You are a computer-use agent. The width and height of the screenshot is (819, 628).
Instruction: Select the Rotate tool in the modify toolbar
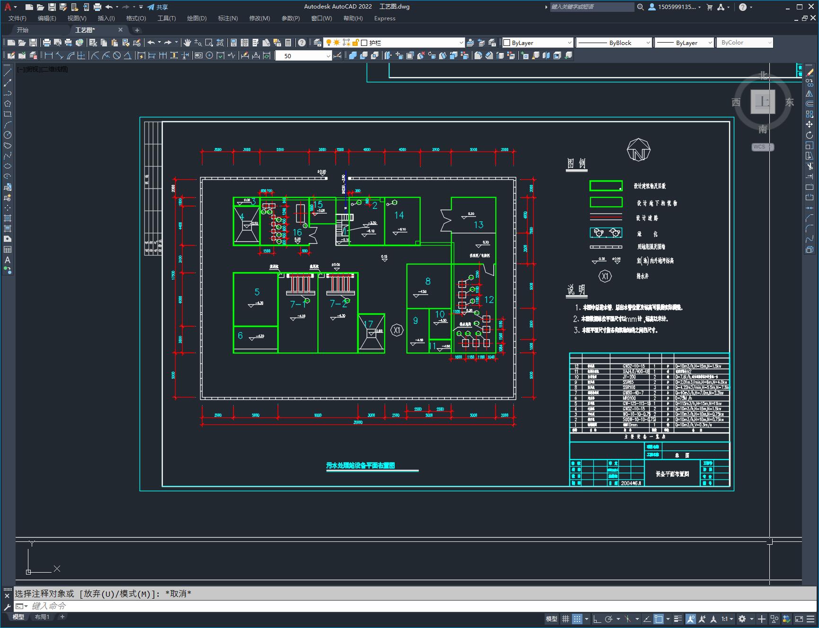[x=810, y=135]
